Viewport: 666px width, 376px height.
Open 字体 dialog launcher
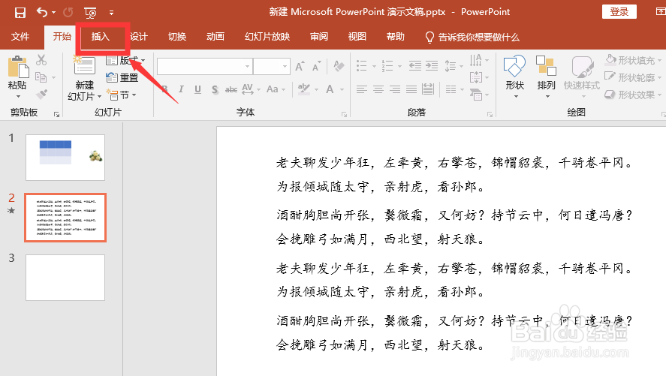(344, 114)
